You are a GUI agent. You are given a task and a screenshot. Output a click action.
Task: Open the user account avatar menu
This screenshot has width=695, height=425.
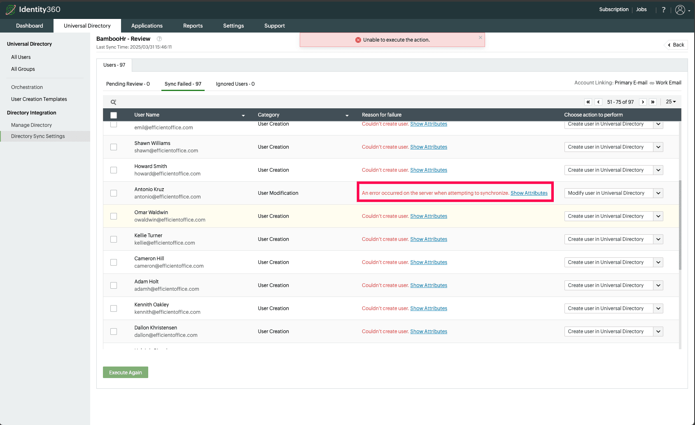tap(680, 9)
